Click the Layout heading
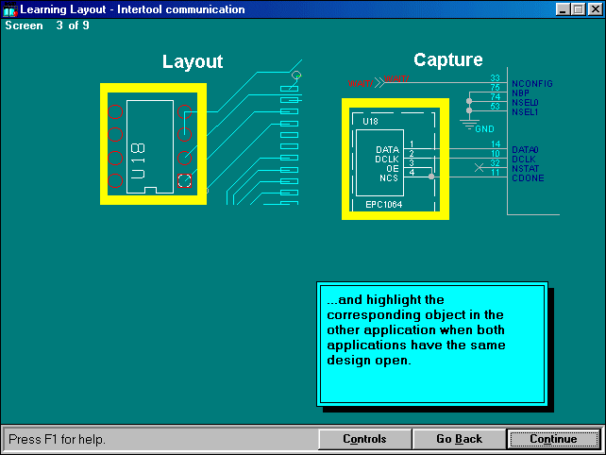The width and height of the screenshot is (606, 455). pos(193,62)
